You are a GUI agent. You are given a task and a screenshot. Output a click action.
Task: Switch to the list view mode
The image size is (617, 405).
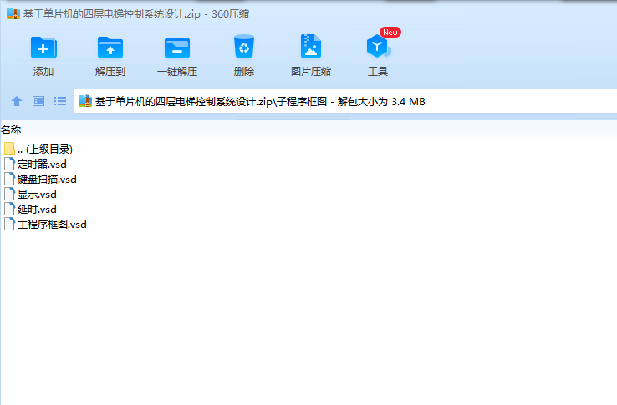click(60, 101)
